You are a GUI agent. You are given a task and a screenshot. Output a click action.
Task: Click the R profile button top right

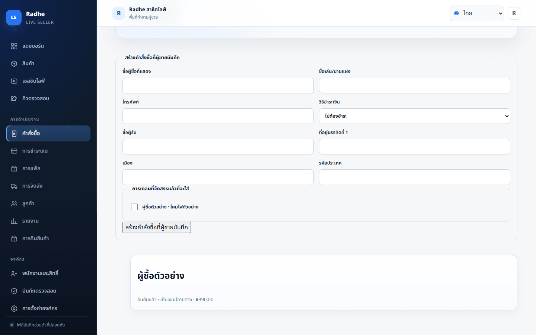click(x=514, y=13)
